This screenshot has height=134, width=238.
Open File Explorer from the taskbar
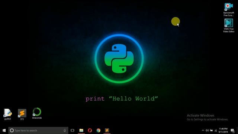tap(81, 130)
